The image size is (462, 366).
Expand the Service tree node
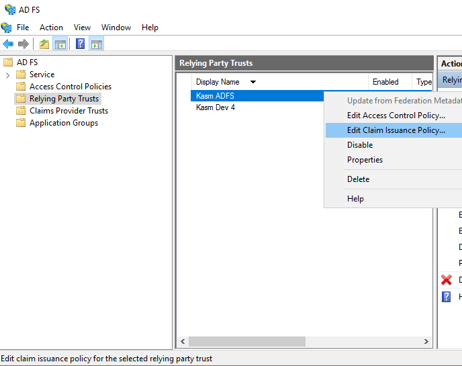click(8, 75)
